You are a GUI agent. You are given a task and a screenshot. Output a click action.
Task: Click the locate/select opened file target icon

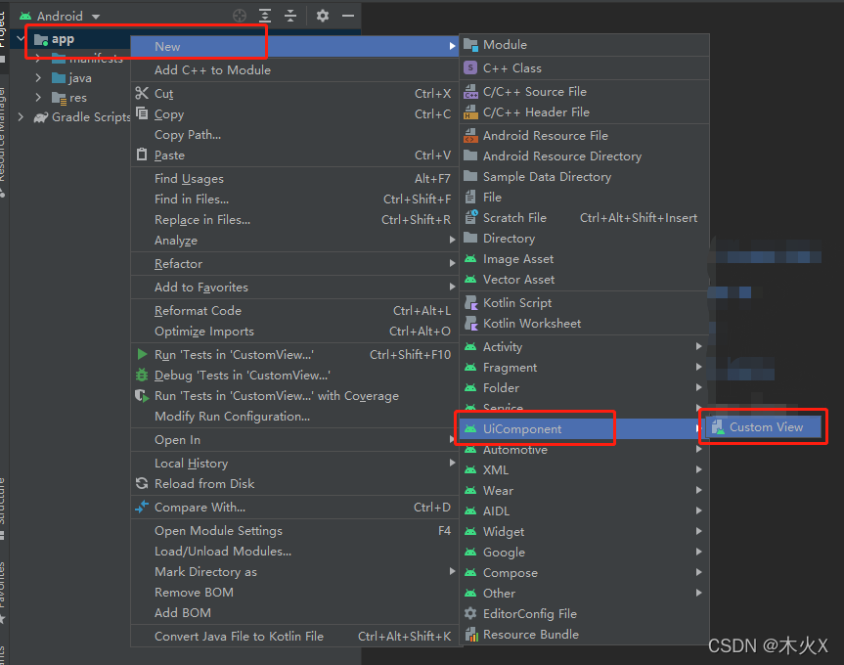239,16
